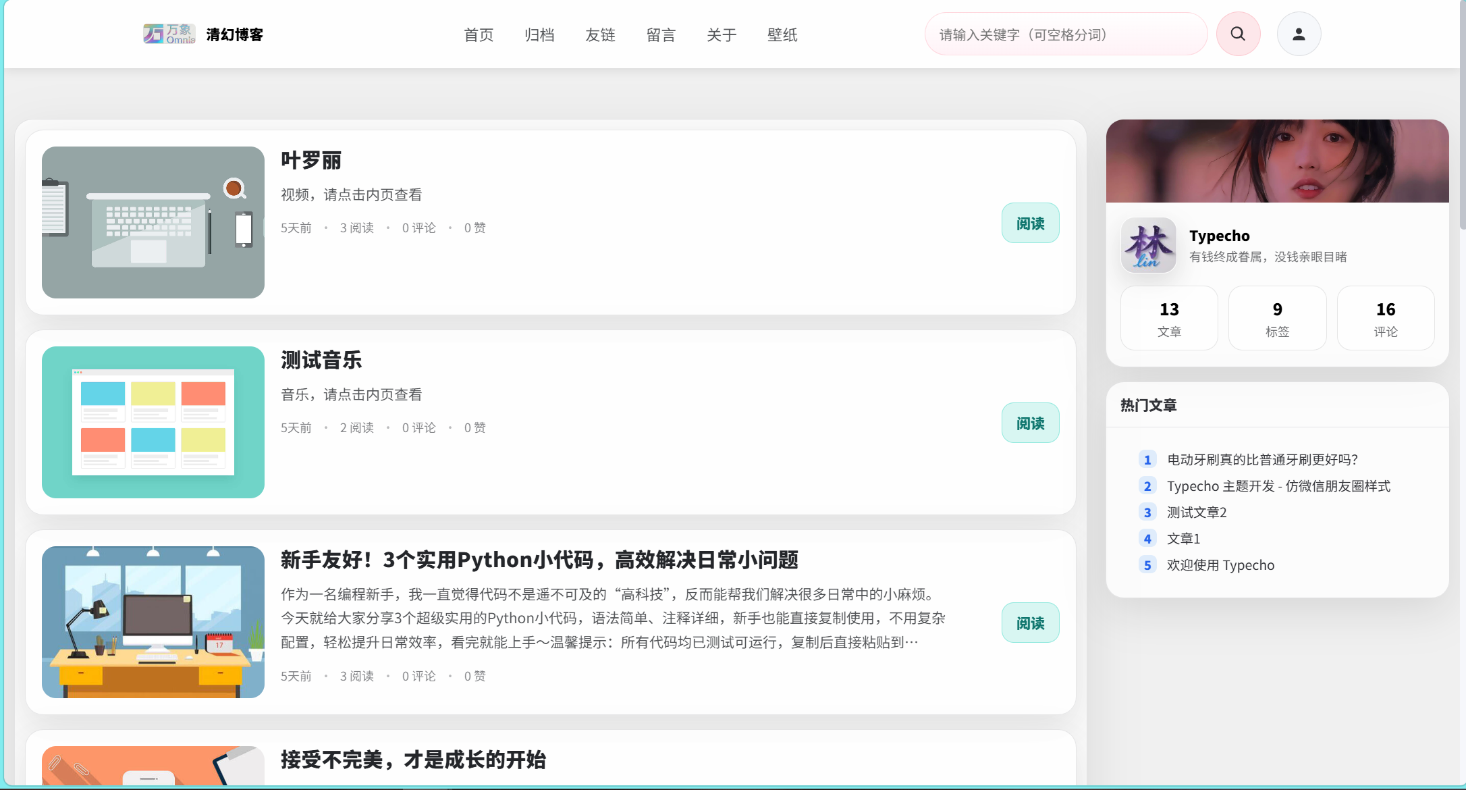Open 叶罗丽 post laptop thumbnail
Image resolution: width=1466 pixels, height=790 pixels.
pyautogui.click(x=153, y=222)
